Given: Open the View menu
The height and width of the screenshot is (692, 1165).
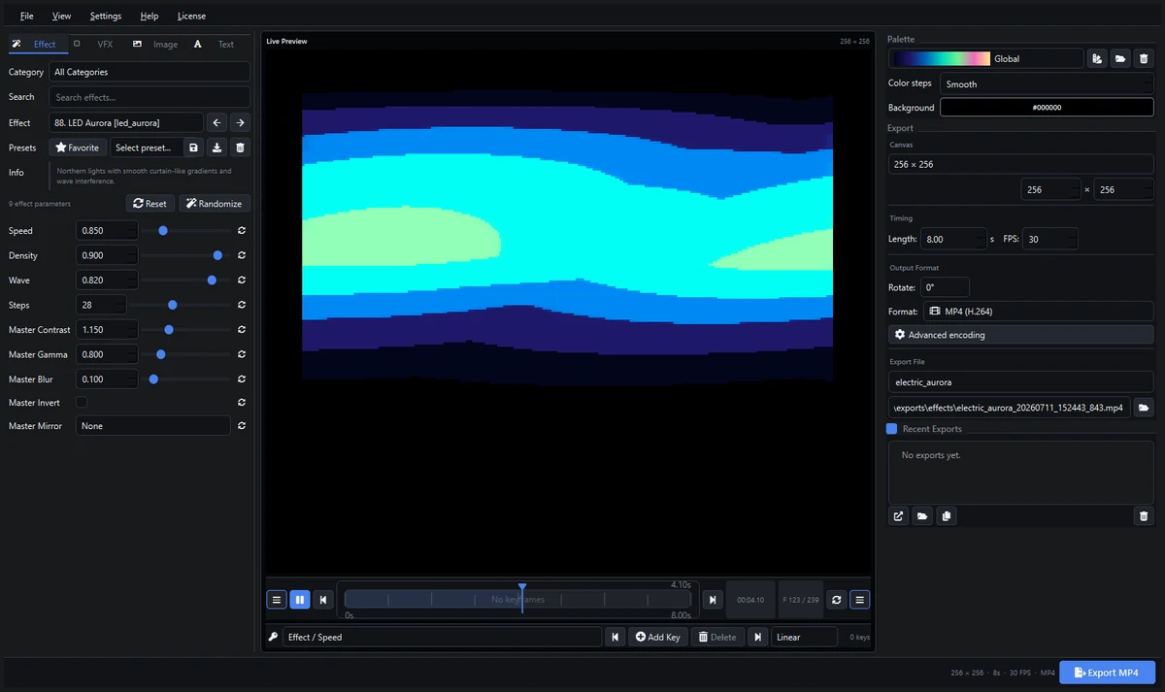Looking at the screenshot, I should tap(62, 16).
